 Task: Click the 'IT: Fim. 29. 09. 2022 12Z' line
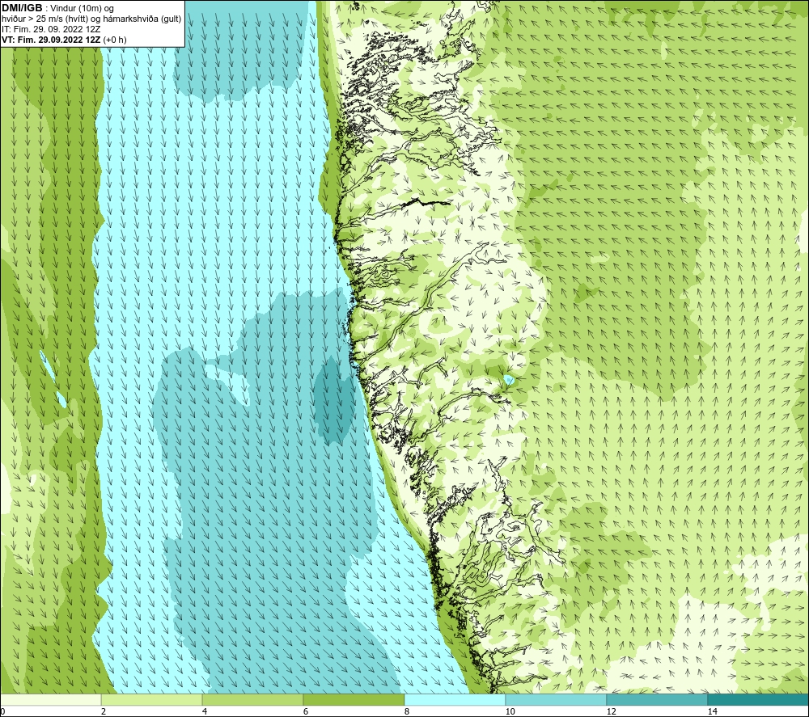pos(51,29)
